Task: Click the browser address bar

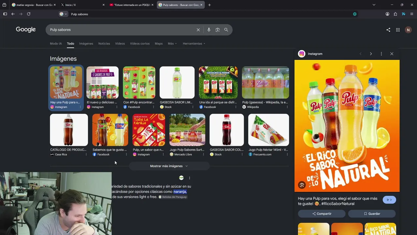Action: click(208, 14)
